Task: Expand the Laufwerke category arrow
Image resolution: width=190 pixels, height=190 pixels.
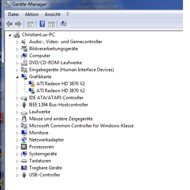Action: tap(17, 112)
